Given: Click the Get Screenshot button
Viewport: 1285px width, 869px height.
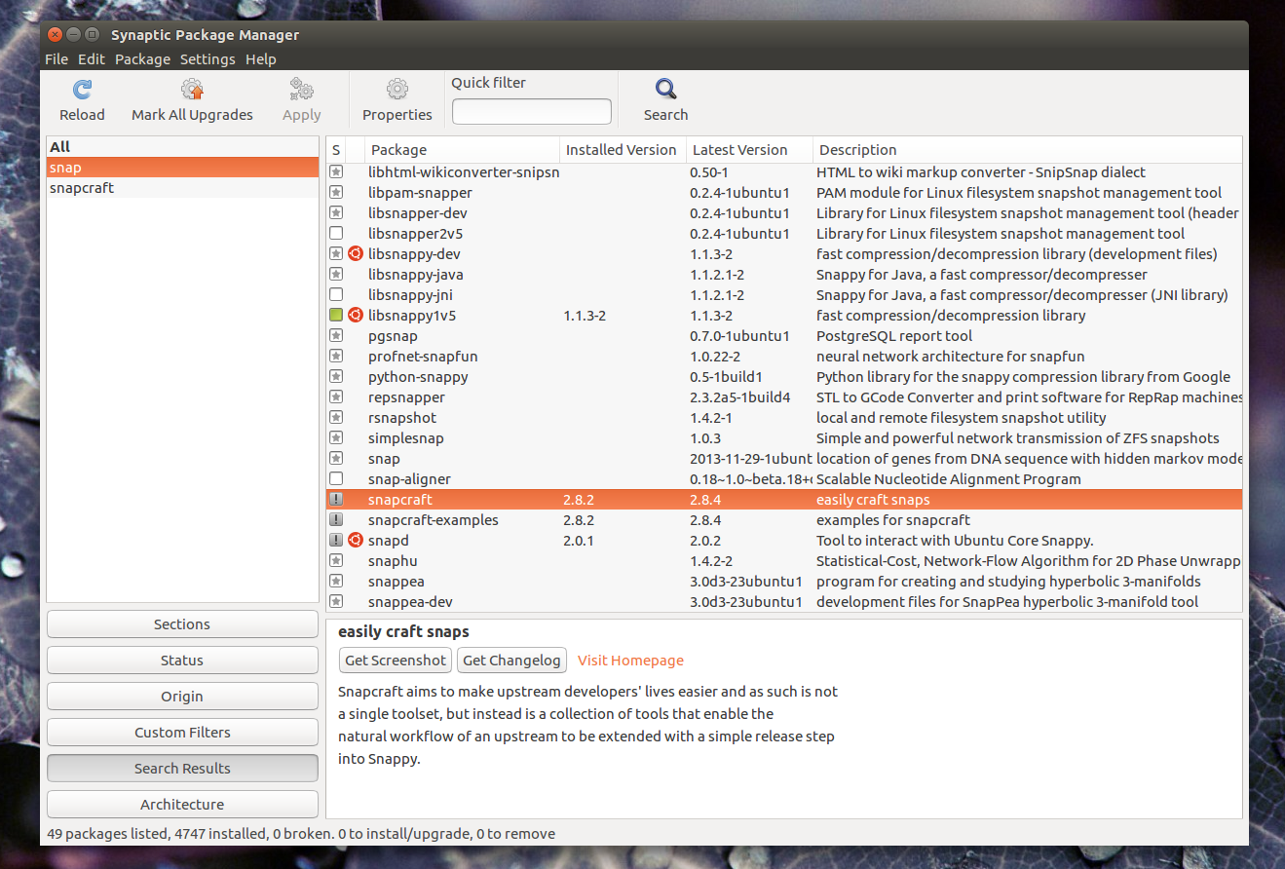Looking at the screenshot, I should tap(396, 661).
